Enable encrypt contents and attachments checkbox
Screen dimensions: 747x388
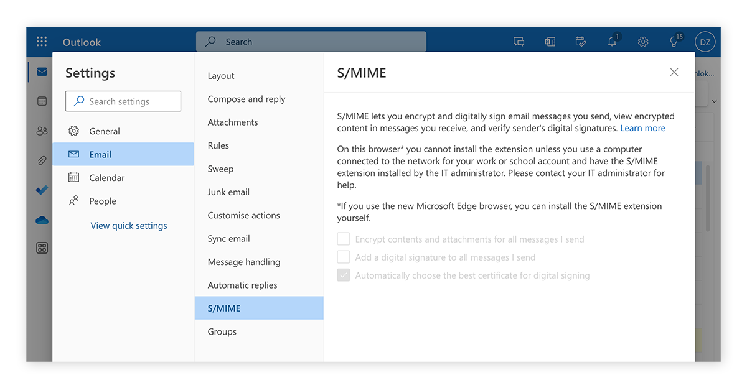tap(343, 238)
